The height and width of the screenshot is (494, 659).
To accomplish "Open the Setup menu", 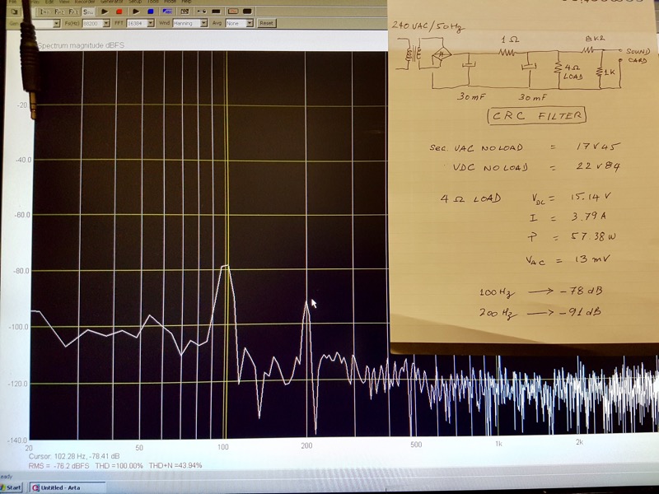I will (135, 2).
